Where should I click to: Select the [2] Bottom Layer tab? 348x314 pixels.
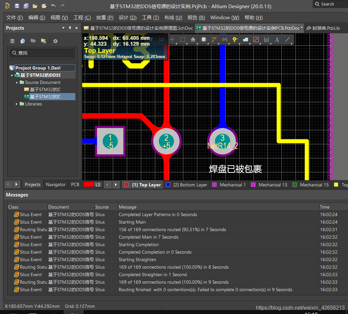[187, 185]
